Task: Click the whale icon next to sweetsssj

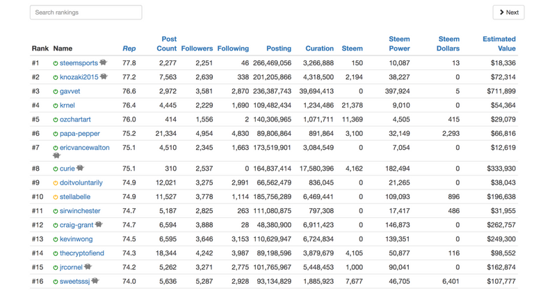Action: tap(95, 281)
